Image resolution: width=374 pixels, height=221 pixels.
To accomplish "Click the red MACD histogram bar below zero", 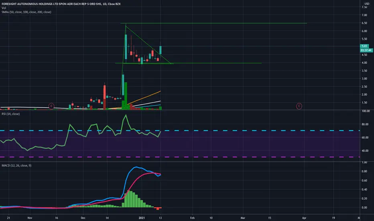I will coord(158,209).
